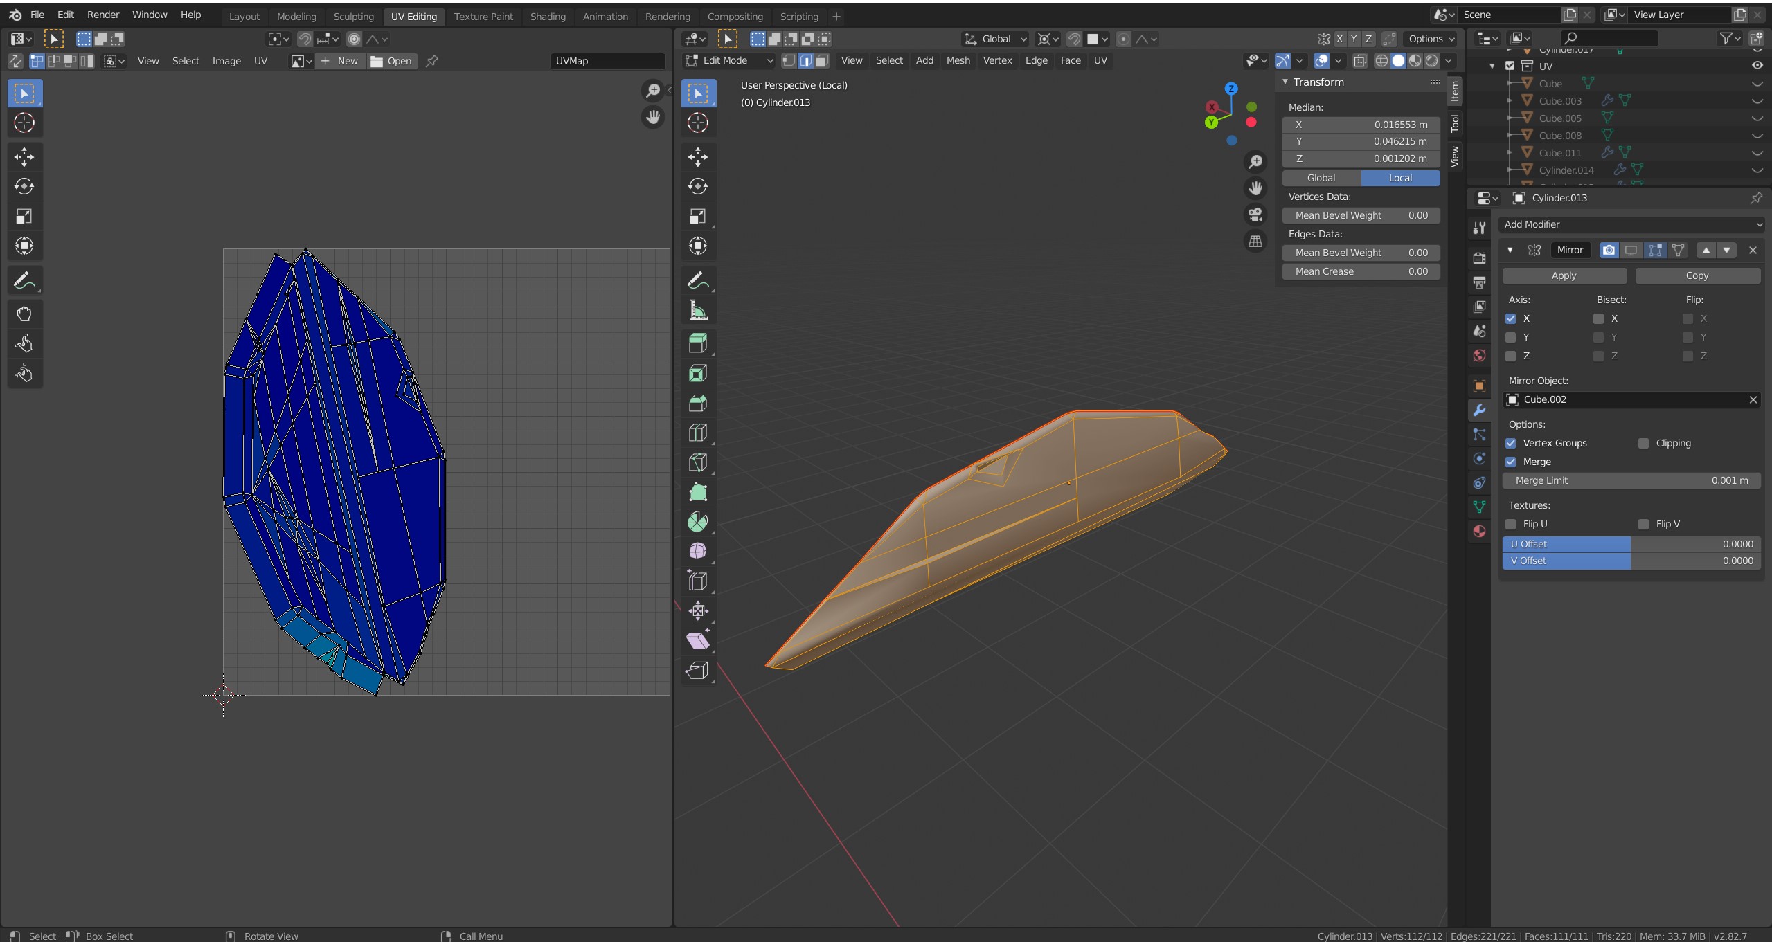
Task: Switch Median to Global coordinates
Action: point(1321,178)
